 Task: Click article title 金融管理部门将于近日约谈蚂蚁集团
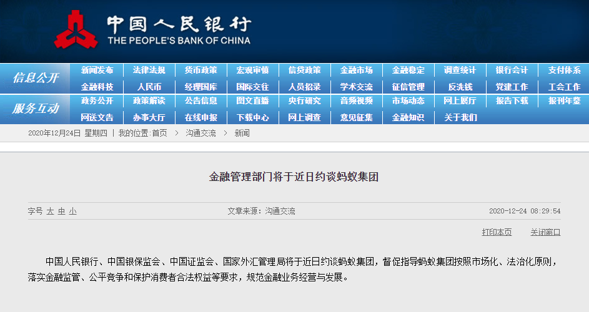[294, 177]
